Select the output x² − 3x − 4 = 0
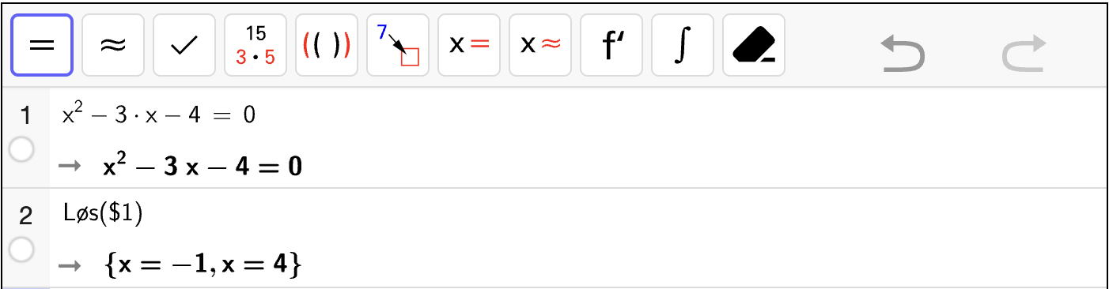This screenshot has width=1109, height=289. (202, 167)
